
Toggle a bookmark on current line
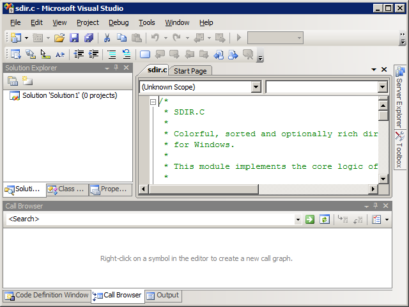(145, 54)
